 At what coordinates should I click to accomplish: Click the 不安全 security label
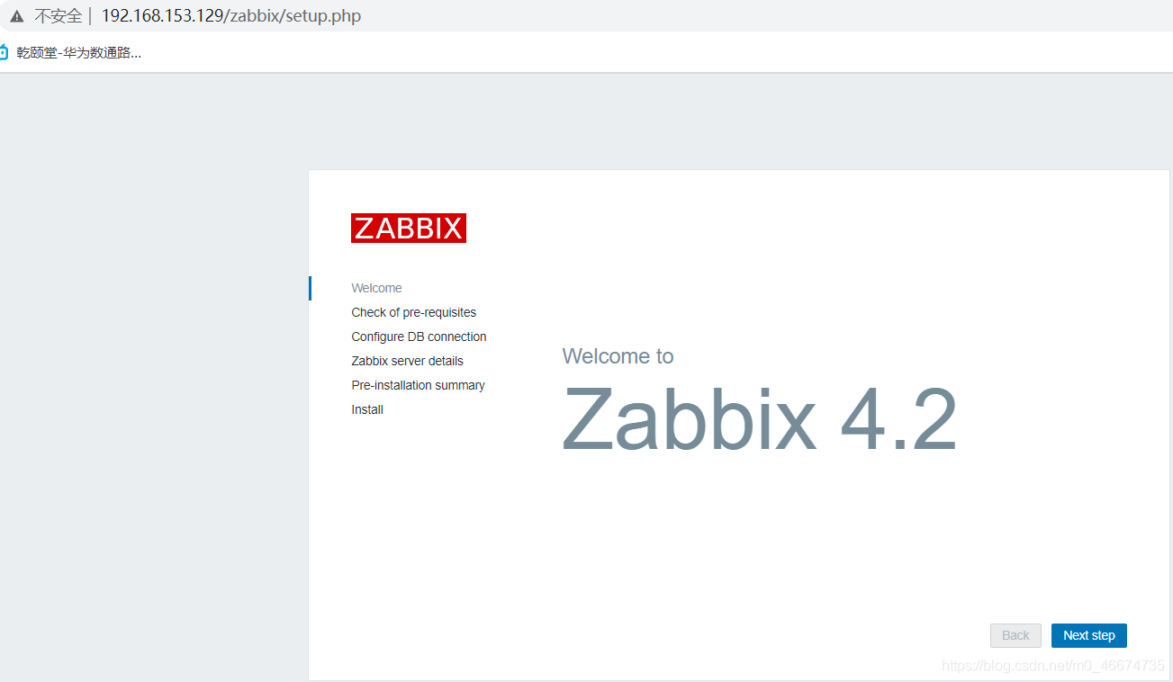(x=58, y=16)
